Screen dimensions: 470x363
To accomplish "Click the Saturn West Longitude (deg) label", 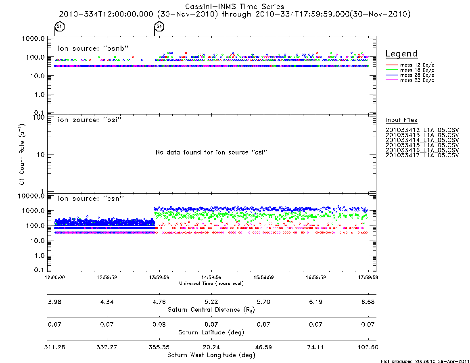I will 211,355.
